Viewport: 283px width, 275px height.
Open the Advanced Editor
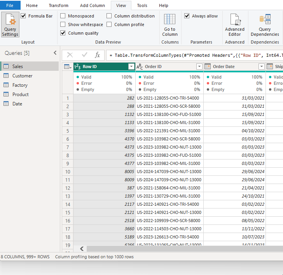pos(235,25)
